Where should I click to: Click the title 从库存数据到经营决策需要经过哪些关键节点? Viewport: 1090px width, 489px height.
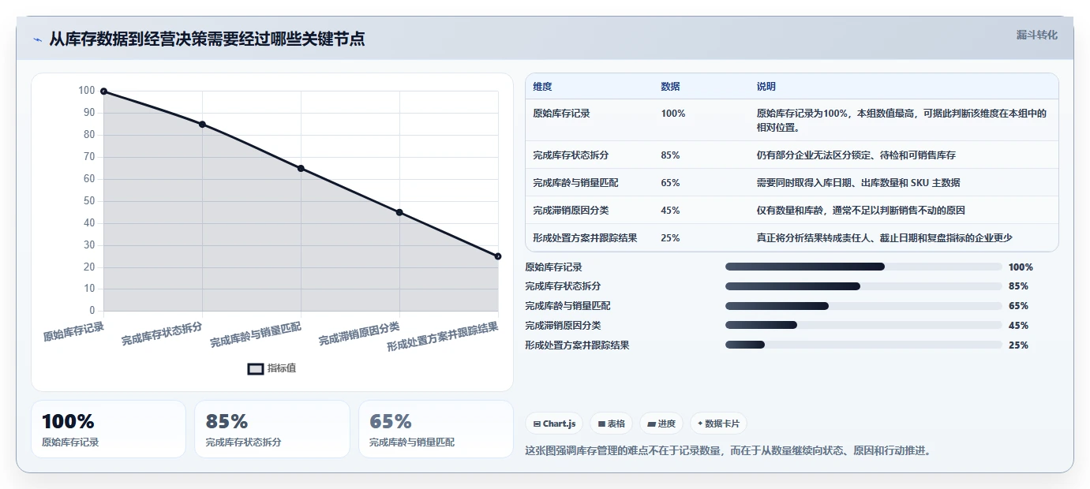click(x=207, y=39)
